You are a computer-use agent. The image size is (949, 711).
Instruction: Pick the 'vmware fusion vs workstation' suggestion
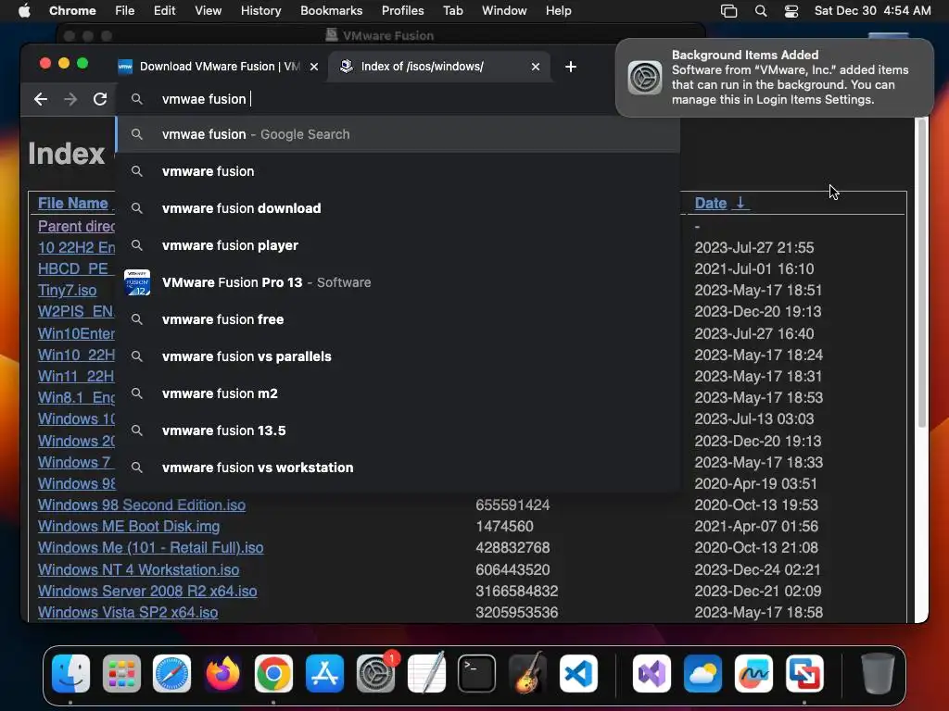pyautogui.click(x=399, y=468)
